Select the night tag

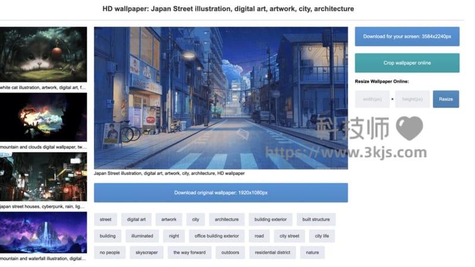click(x=174, y=236)
